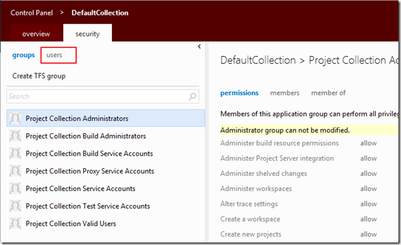Open the permissions tab
Viewport: 401px width, 245px height.
(x=239, y=93)
